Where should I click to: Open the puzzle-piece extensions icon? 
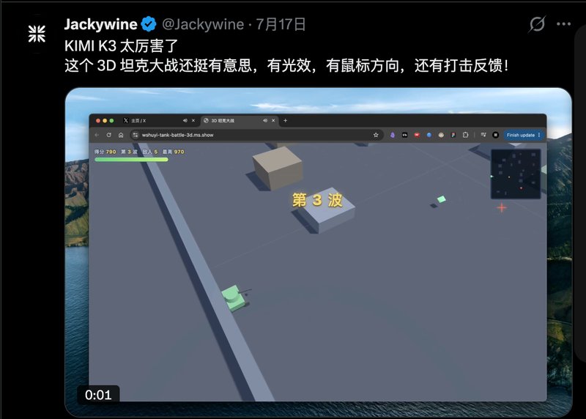(x=465, y=135)
